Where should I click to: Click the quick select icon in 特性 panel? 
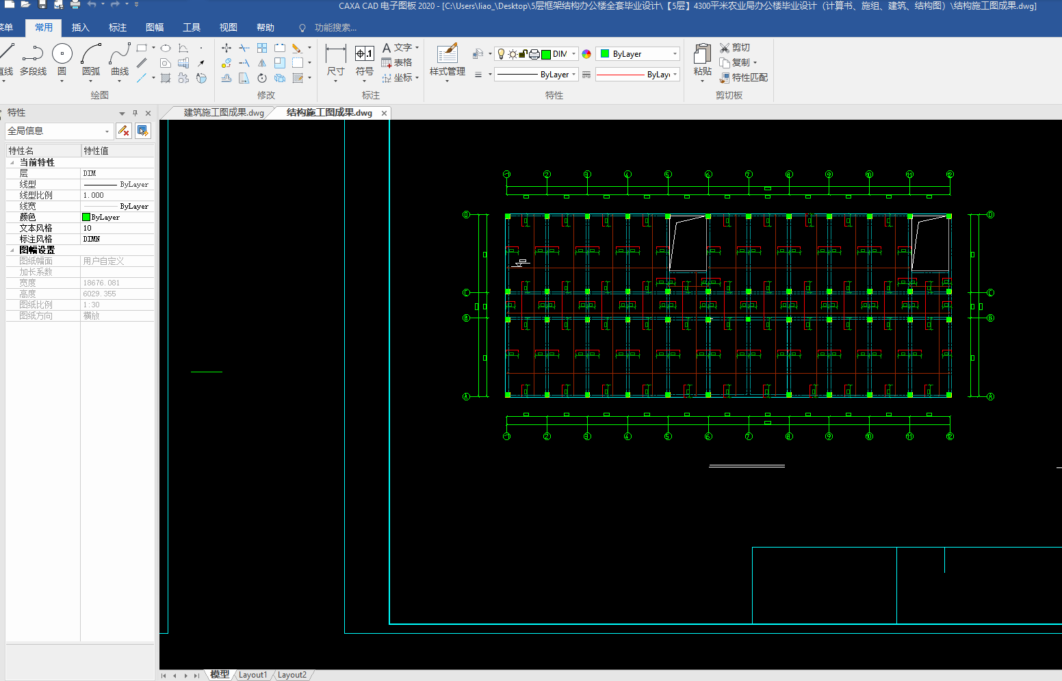(x=142, y=131)
